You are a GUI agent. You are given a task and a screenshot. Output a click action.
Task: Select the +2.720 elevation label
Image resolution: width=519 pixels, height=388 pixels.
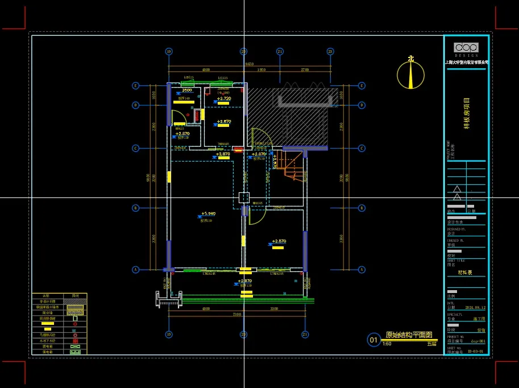pyautogui.click(x=224, y=98)
